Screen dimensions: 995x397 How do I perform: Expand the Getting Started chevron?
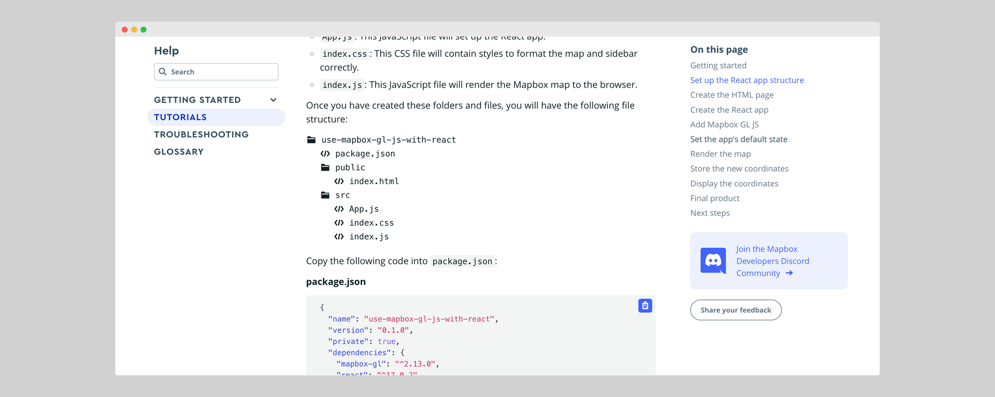coord(273,100)
